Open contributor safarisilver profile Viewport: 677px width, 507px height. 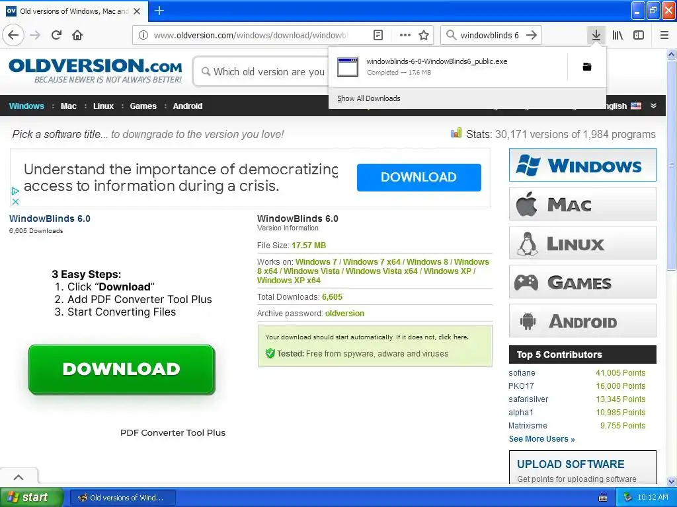tap(528, 399)
